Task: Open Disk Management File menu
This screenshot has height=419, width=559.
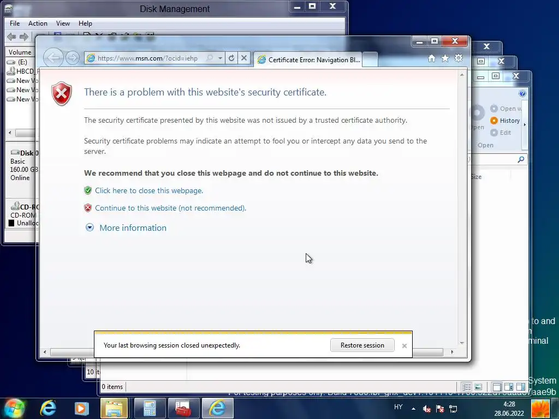Action: click(15, 23)
